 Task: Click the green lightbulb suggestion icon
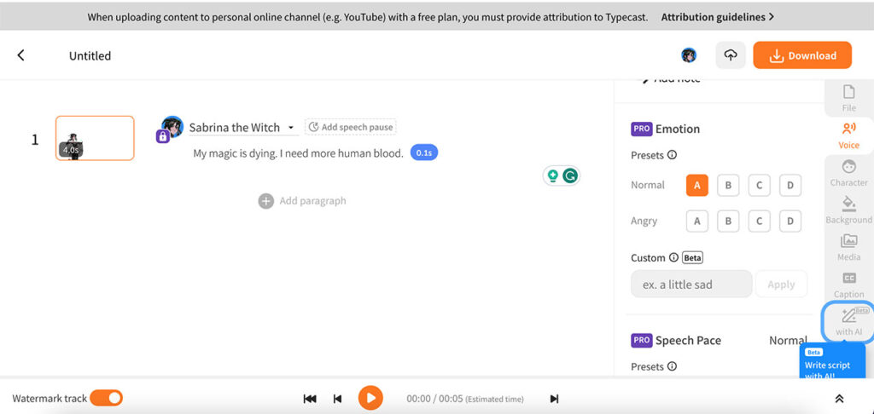coord(552,176)
